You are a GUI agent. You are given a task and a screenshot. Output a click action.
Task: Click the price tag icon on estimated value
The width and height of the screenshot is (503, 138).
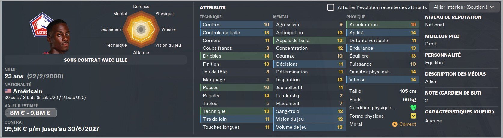tap(7, 113)
